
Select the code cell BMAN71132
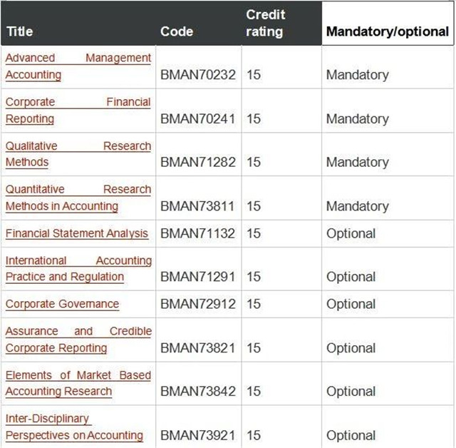click(x=198, y=233)
